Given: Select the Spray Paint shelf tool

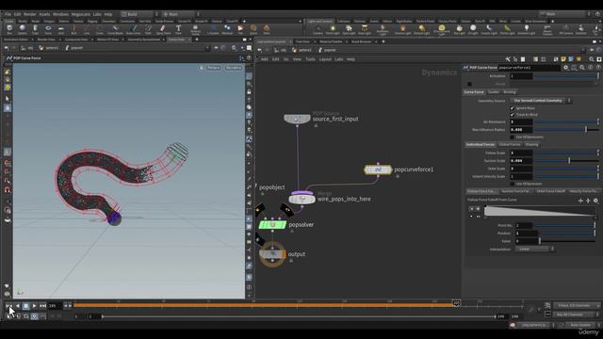Looking at the screenshot, I should click(163, 29).
